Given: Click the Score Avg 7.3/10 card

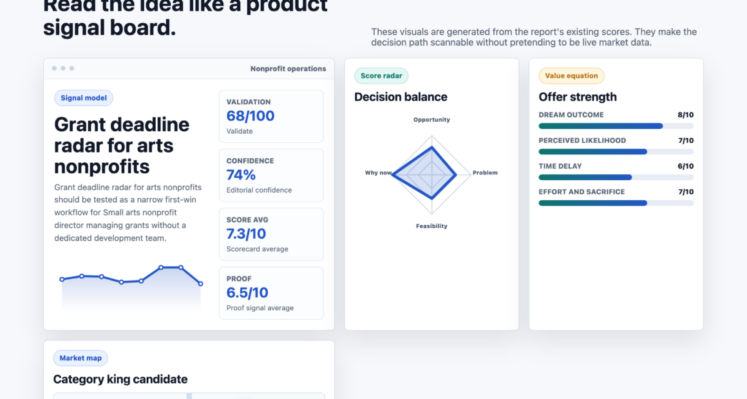Looking at the screenshot, I should 271,234.
